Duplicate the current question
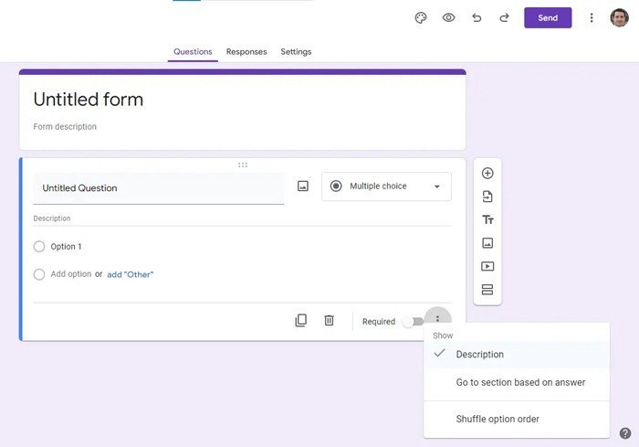Image resolution: width=639 pixels, height=447 pixels. (301, 321)
